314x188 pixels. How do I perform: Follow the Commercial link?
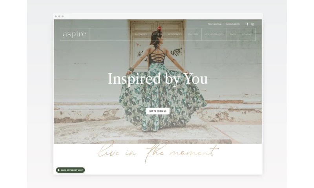pyautogui.click(x=215, y=24)
